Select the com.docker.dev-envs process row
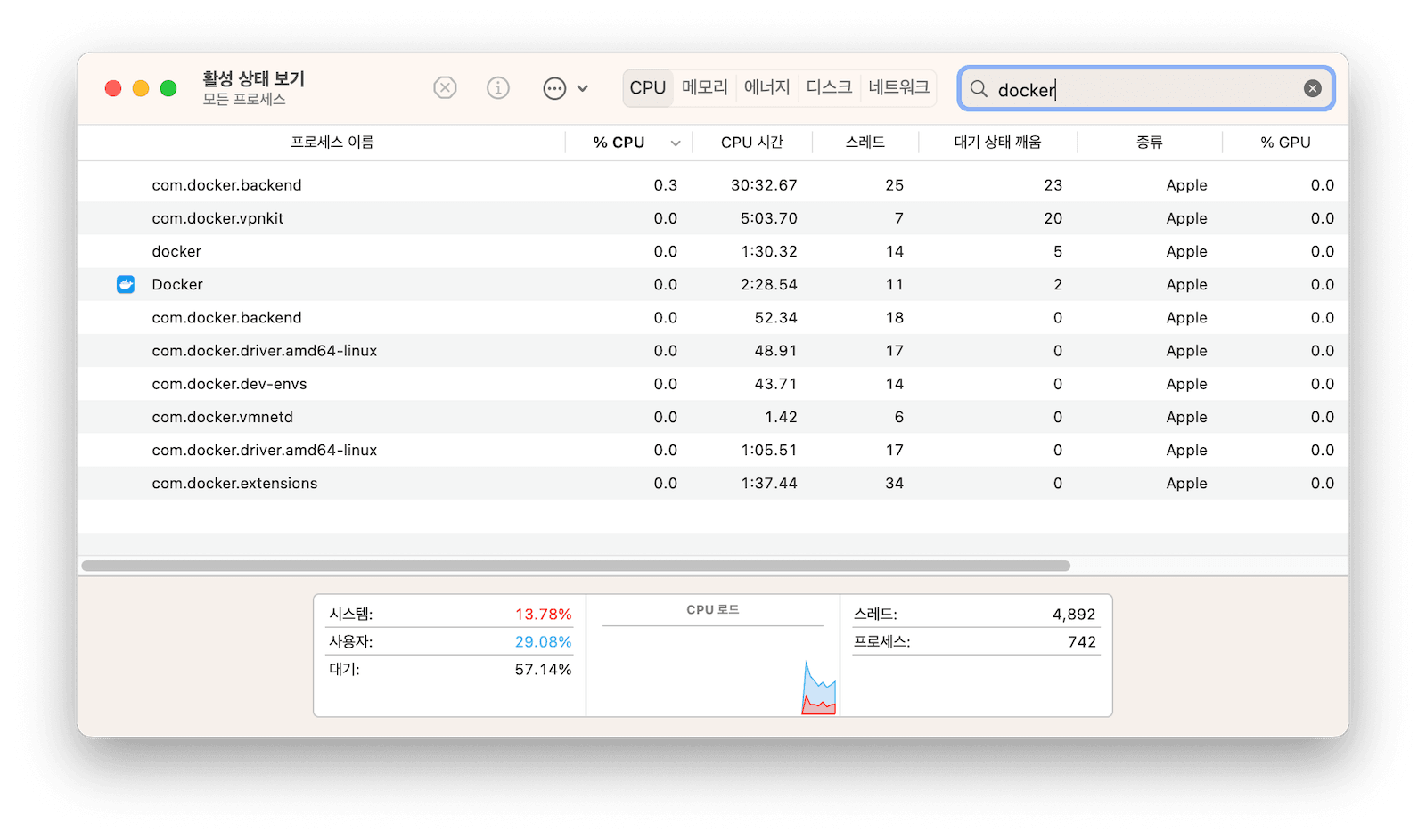 [x=713, y=383]
